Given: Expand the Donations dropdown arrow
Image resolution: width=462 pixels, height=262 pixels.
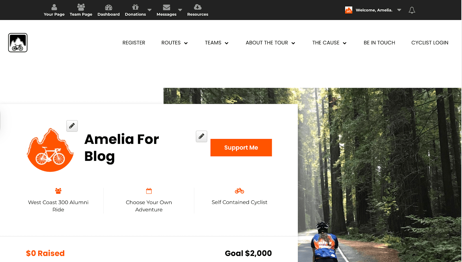Looking at the screenshot, I should click(150, 10).
